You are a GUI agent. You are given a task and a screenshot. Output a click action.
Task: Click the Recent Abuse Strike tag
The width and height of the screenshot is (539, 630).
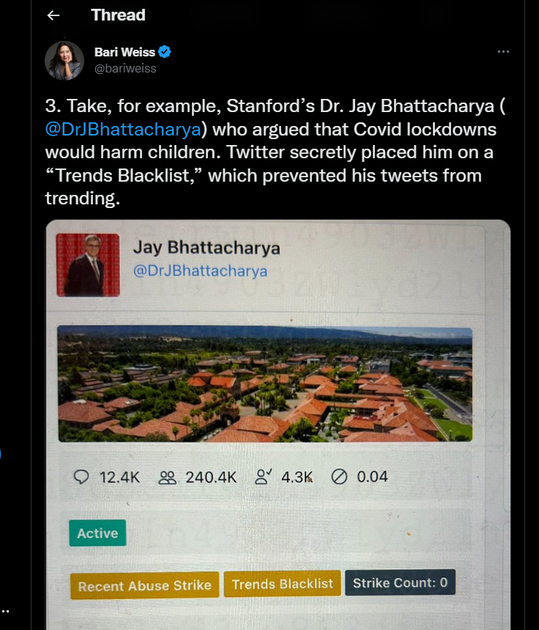(144, 586)
